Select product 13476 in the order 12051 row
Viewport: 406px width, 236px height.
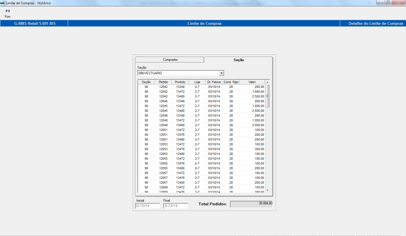click(180, 135)
